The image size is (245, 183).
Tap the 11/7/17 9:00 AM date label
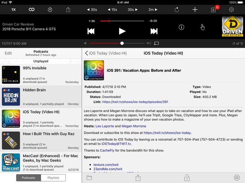[14, 44]
